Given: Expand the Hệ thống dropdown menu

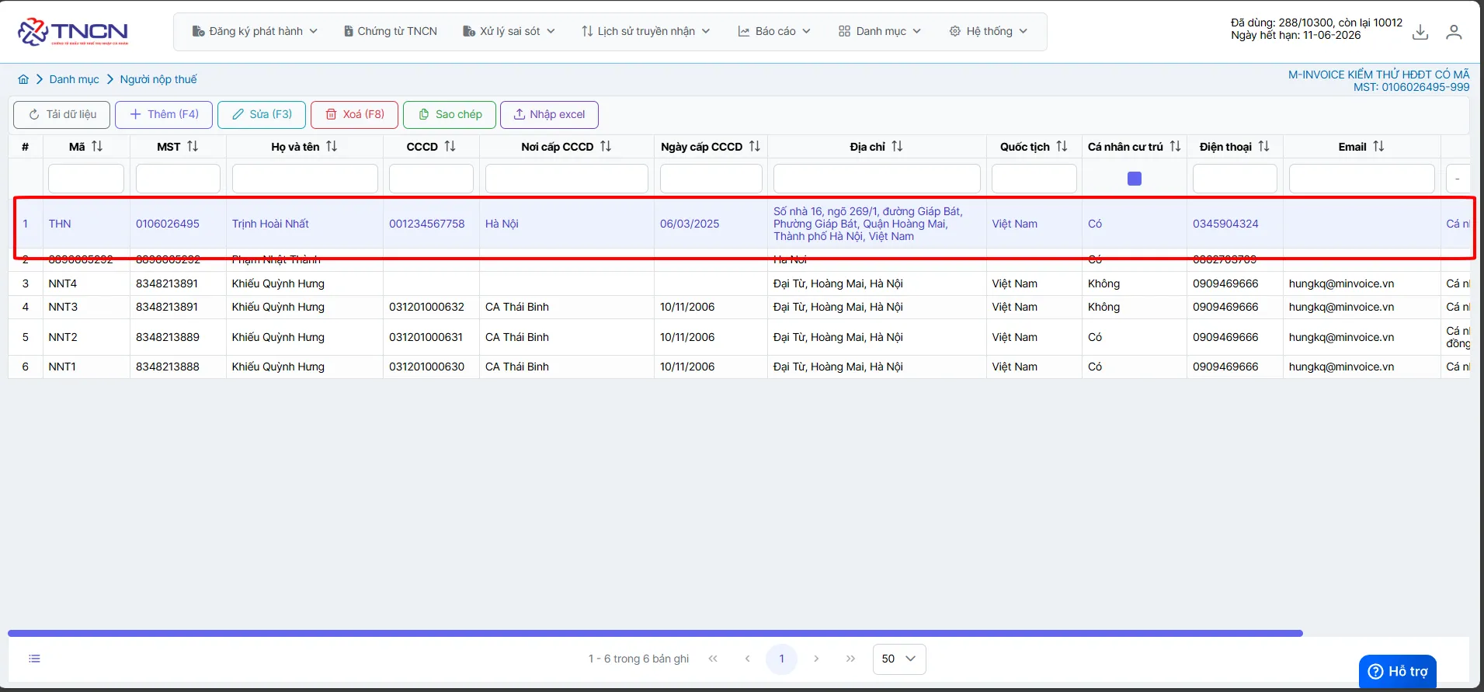Looking at the screenshot, I should point(989,31).
